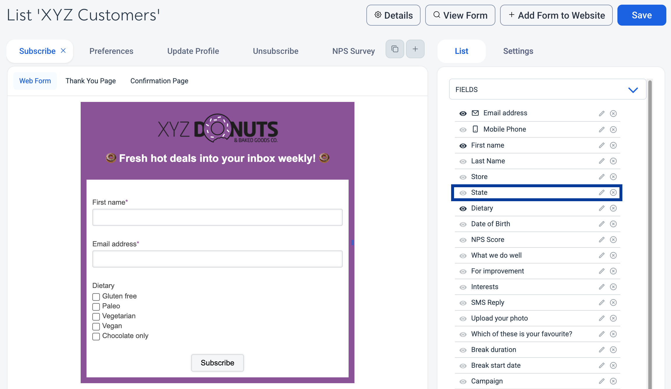Screen dimensions: 671x389
Task: Open the NPS Survey tab
Action: click(354, 51)
